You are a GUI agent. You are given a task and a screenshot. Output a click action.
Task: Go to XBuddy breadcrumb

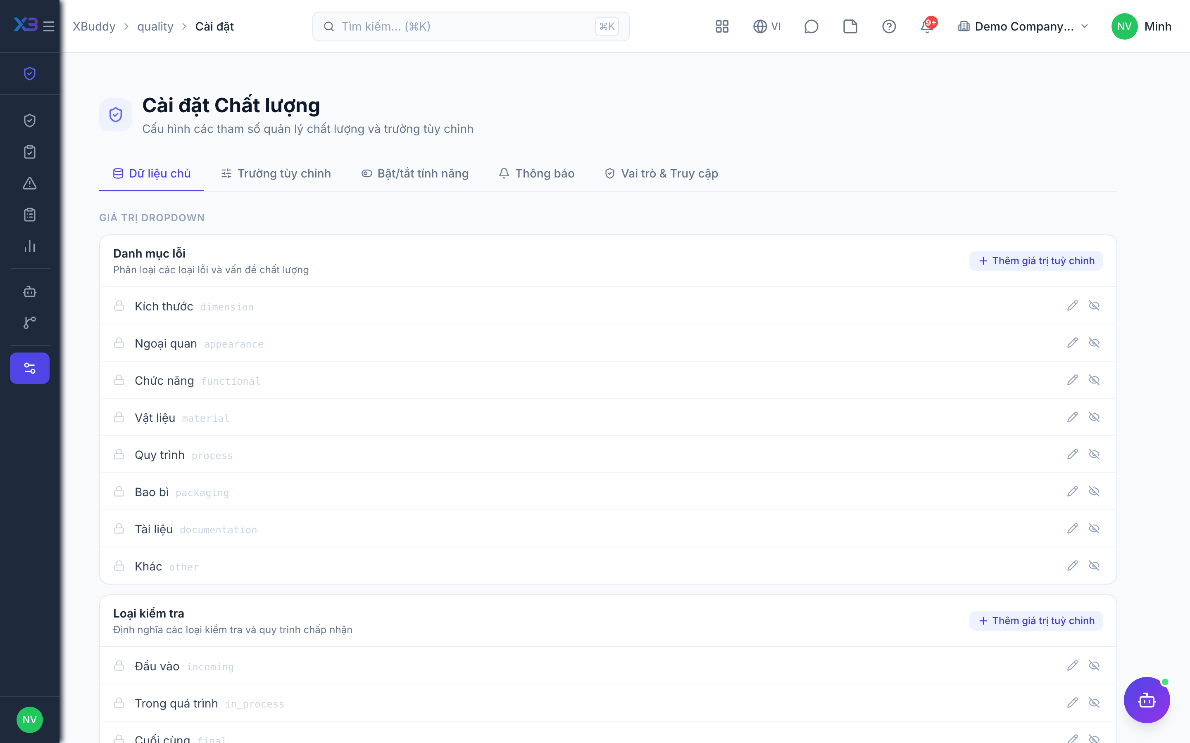point(94,26)
